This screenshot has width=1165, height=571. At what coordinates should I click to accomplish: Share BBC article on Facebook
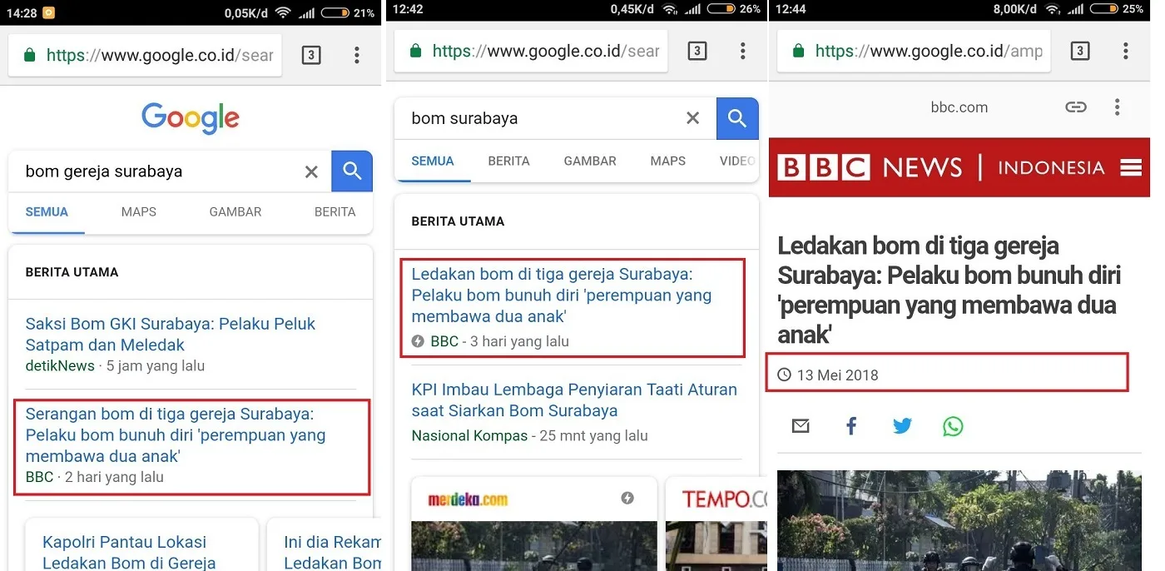pyautogui.click(x=851, y=426)
